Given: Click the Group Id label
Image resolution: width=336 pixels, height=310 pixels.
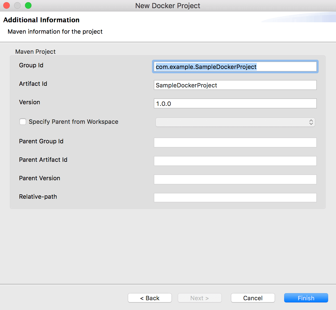Looking at the screenshot, I should click(31, 65).
